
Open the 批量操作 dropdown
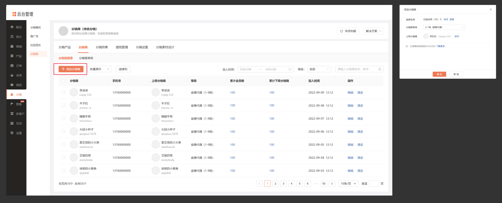click(x=100, y=69)
